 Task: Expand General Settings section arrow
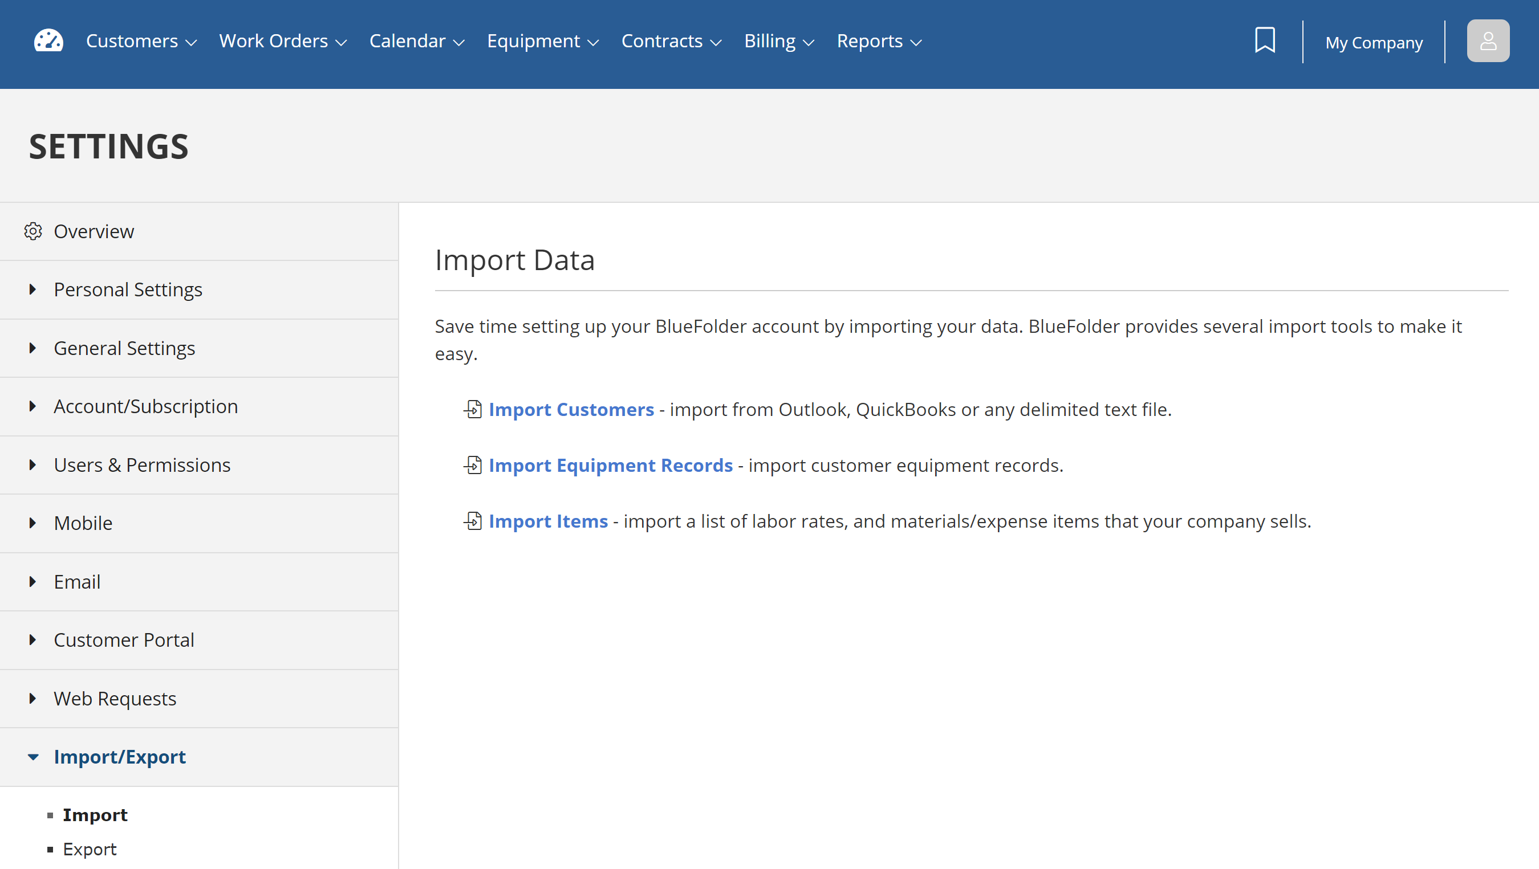click(33, 348)
